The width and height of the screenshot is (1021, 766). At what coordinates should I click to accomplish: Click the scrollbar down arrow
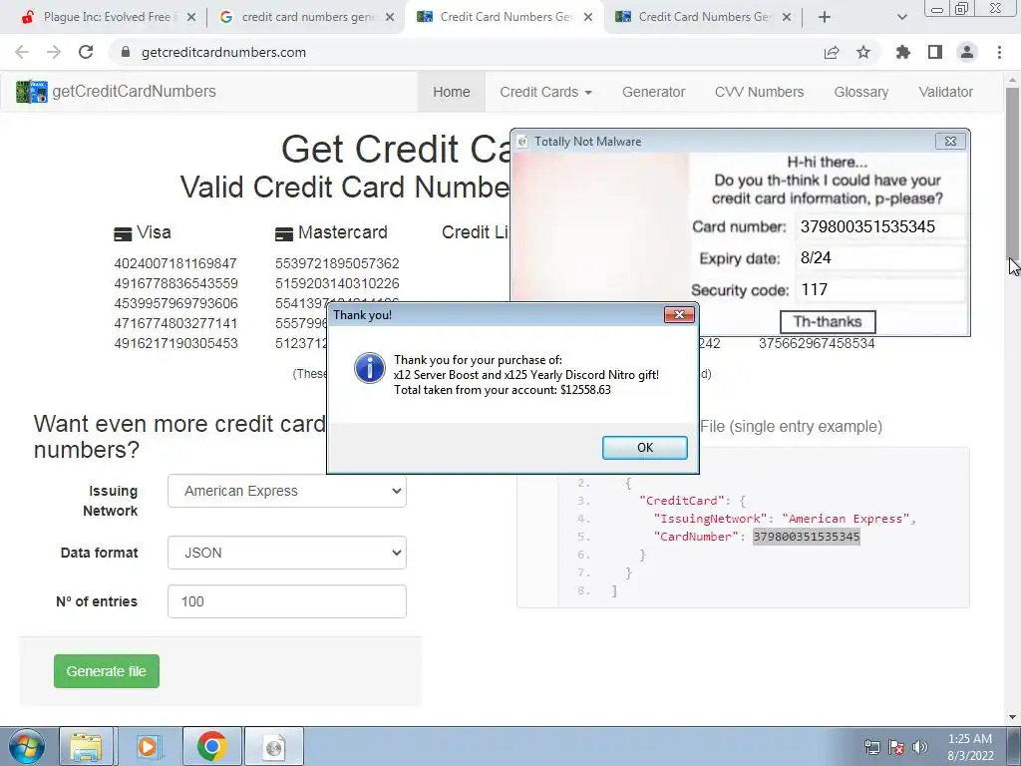1012,717
